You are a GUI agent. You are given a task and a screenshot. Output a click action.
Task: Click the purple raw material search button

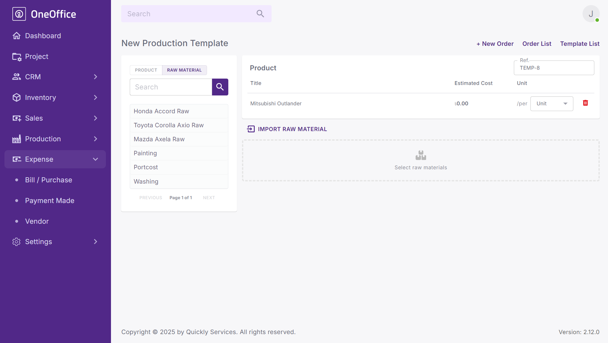point(220,87)
